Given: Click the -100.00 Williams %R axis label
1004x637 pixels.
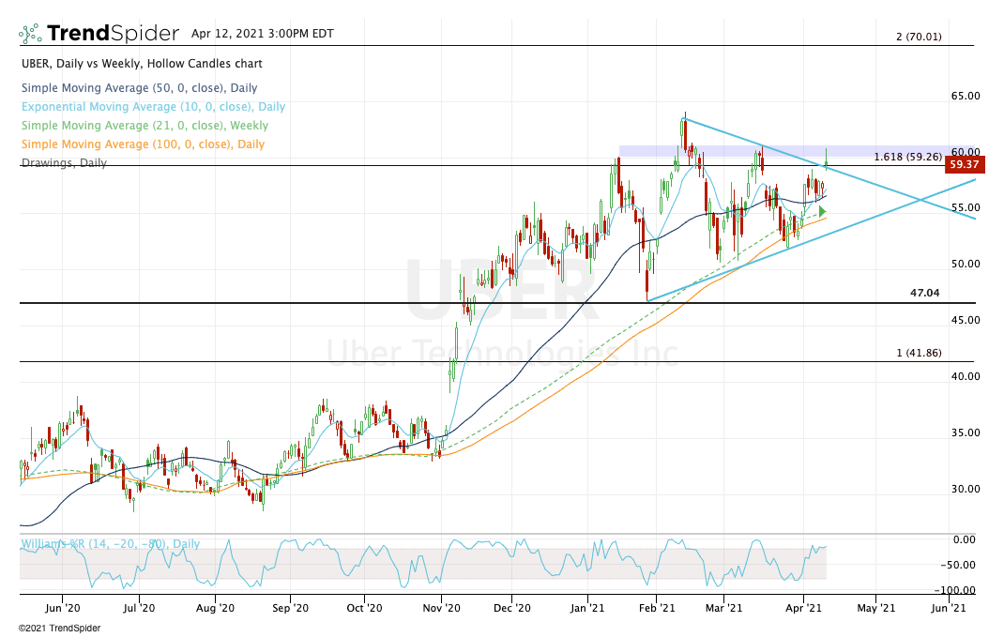Looking at the screenshot, I should click(954, 590).
